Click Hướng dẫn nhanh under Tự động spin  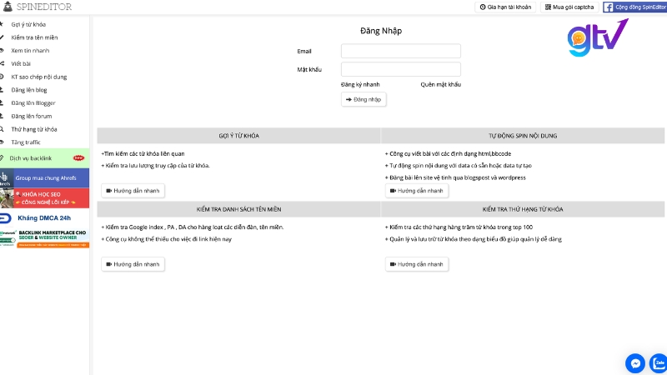pos(417,191)
